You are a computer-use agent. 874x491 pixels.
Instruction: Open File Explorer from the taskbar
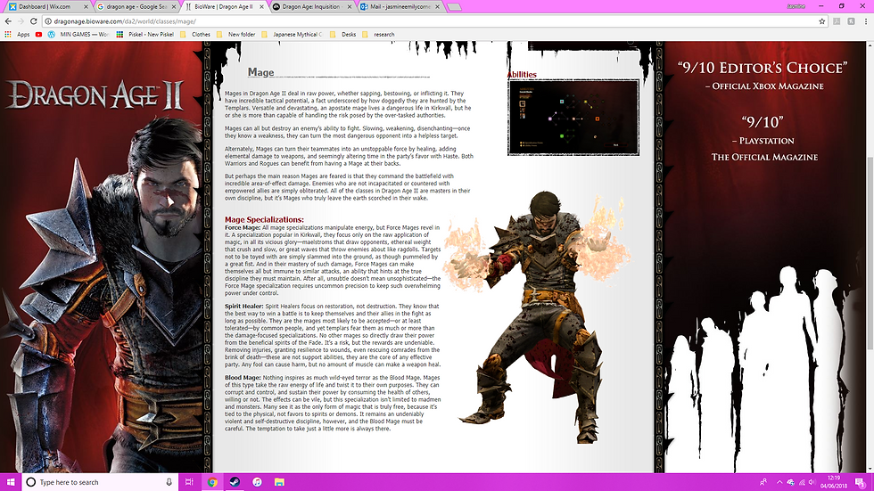point(279,482)
